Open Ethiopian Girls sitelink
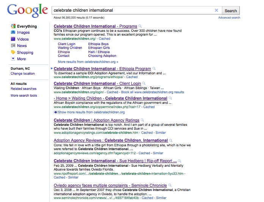 [x=99, y=48]
